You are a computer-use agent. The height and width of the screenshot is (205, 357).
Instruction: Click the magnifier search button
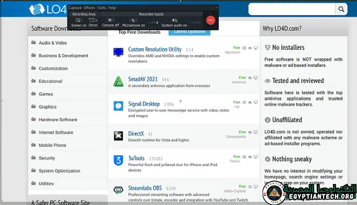pos(341,9)
